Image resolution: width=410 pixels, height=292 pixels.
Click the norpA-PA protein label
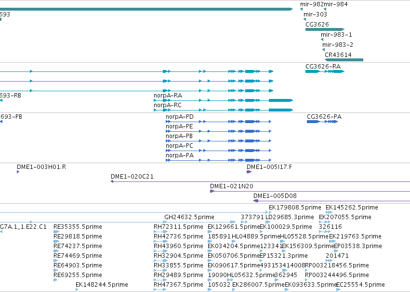[x=180, y=155]
